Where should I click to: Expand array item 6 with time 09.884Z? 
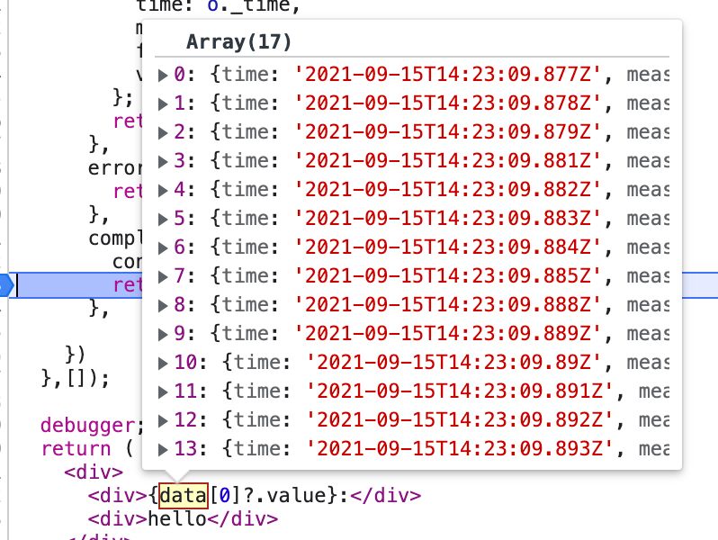coord(163,247)
